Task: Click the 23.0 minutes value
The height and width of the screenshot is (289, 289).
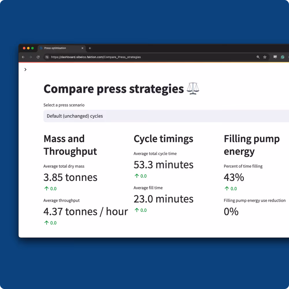Action: coord(164,199)
